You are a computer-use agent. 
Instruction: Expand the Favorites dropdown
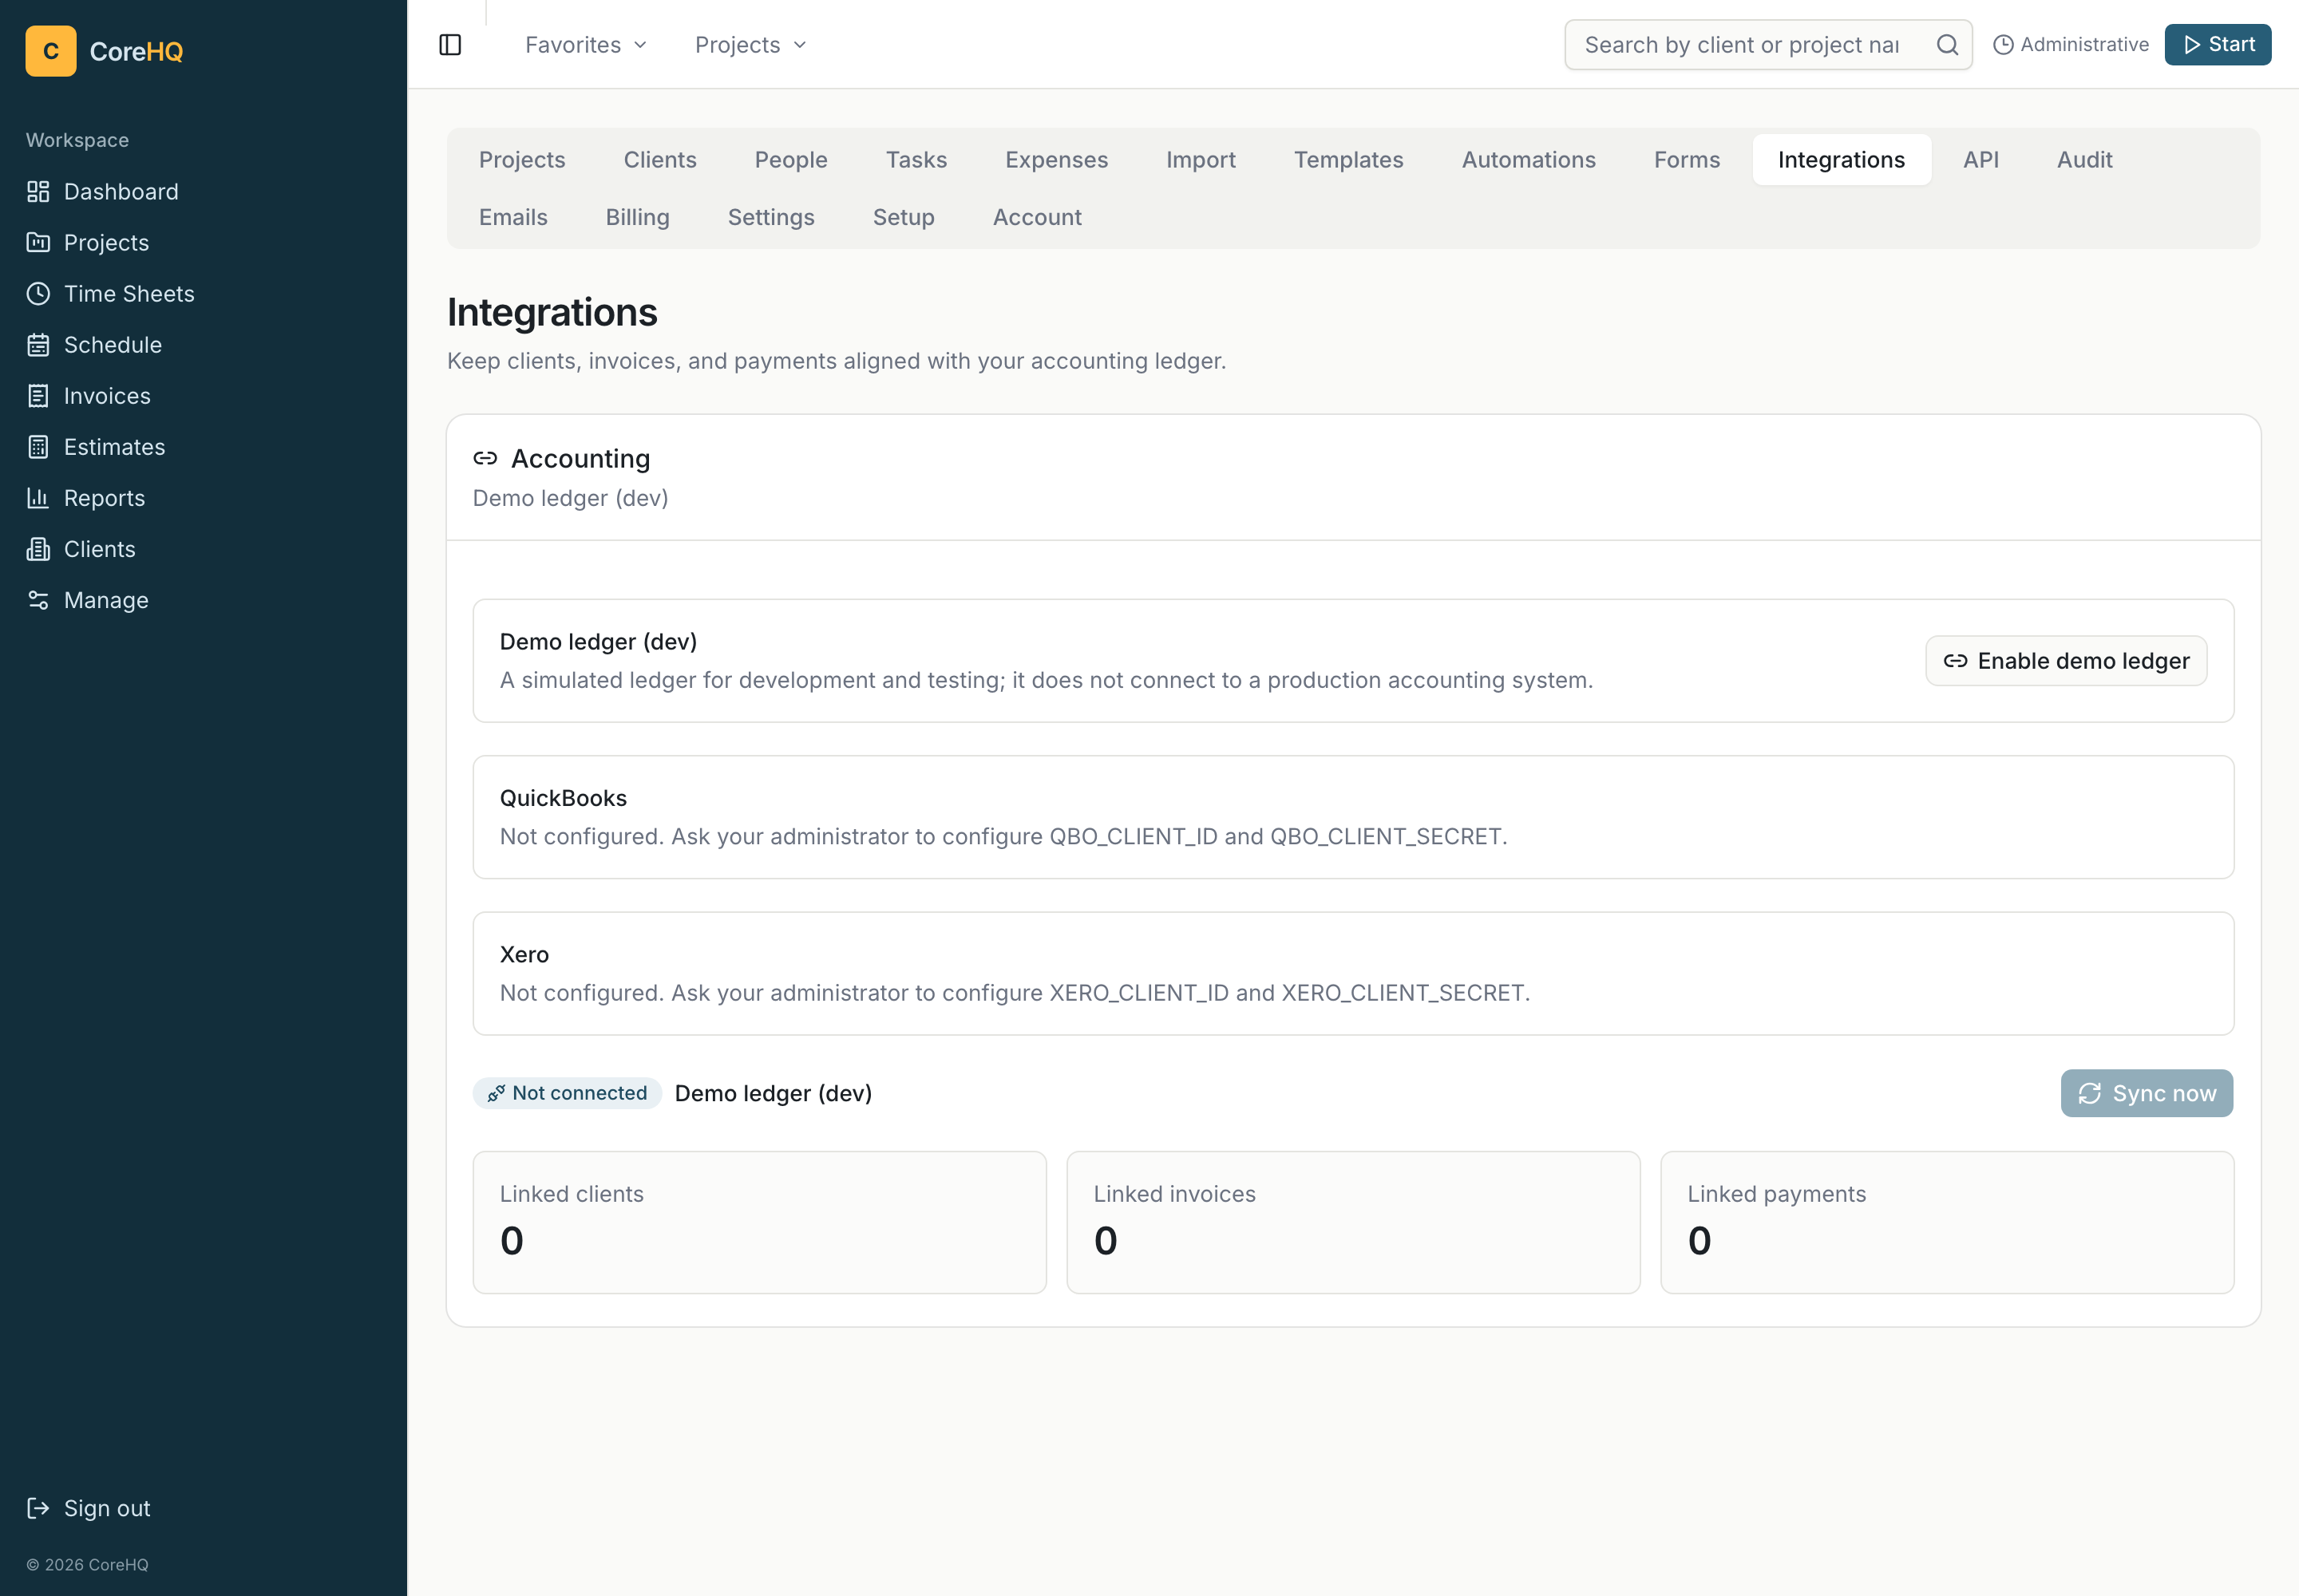586,45
